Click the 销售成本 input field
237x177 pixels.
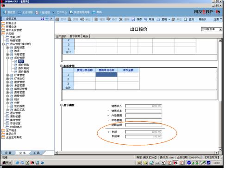[x=143, y=111]
